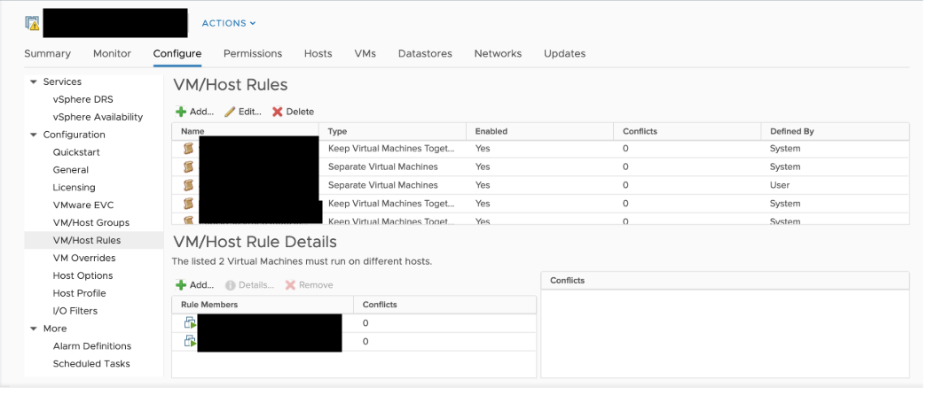Click the scroll icon of the first rule row
Viewport: 943px width, 395px height.
coord(188,149)
